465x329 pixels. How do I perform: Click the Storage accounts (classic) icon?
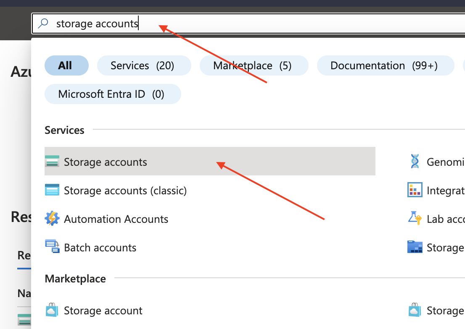[52, 190]
